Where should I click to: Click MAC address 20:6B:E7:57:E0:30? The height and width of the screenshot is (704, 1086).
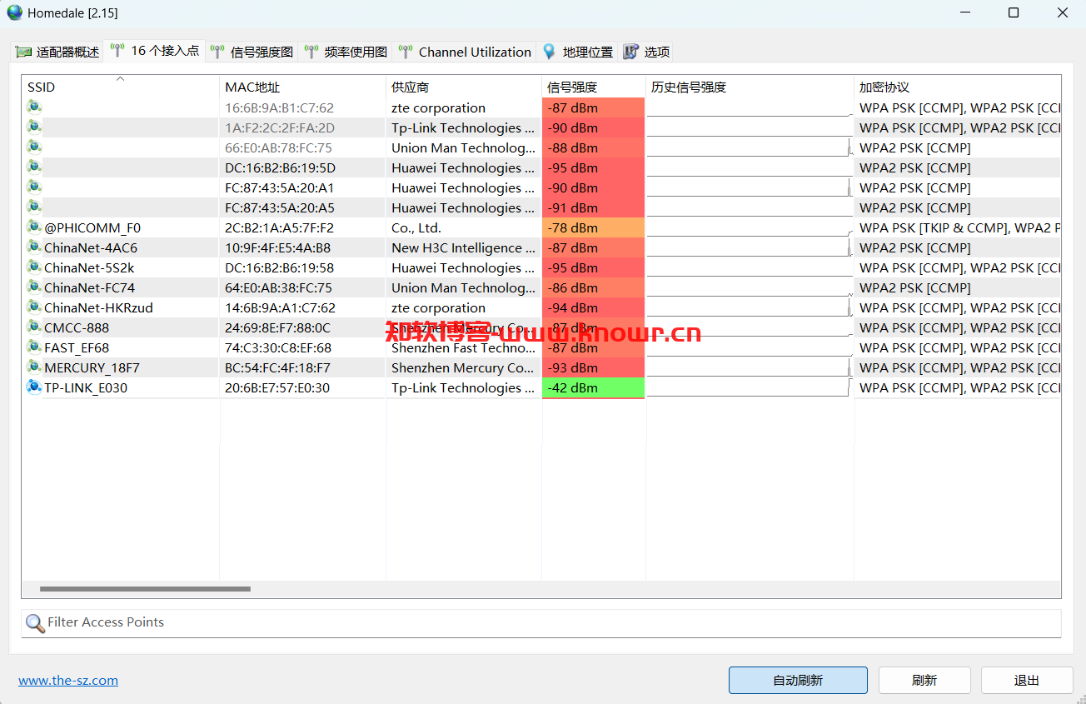277,387
